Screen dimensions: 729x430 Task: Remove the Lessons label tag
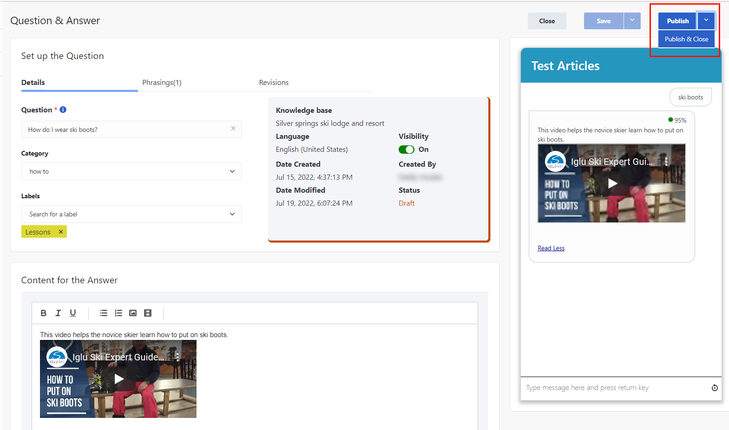[x=61, y=232]
